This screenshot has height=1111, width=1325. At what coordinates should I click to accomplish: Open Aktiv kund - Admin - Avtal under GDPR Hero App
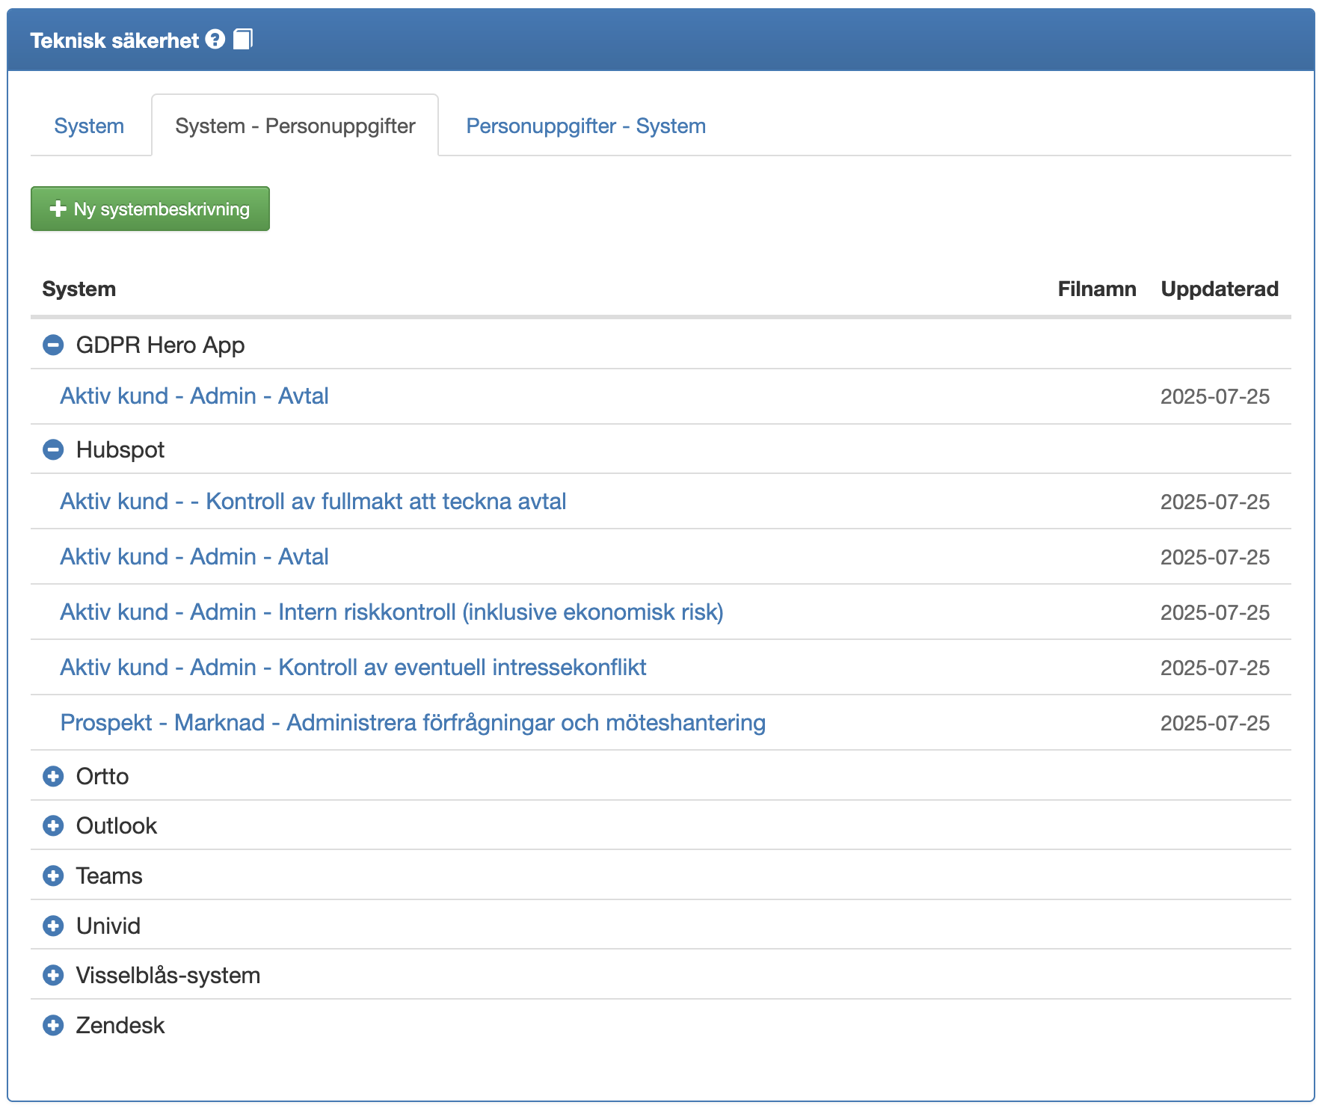pyautogui.click(x=194, y=396)
